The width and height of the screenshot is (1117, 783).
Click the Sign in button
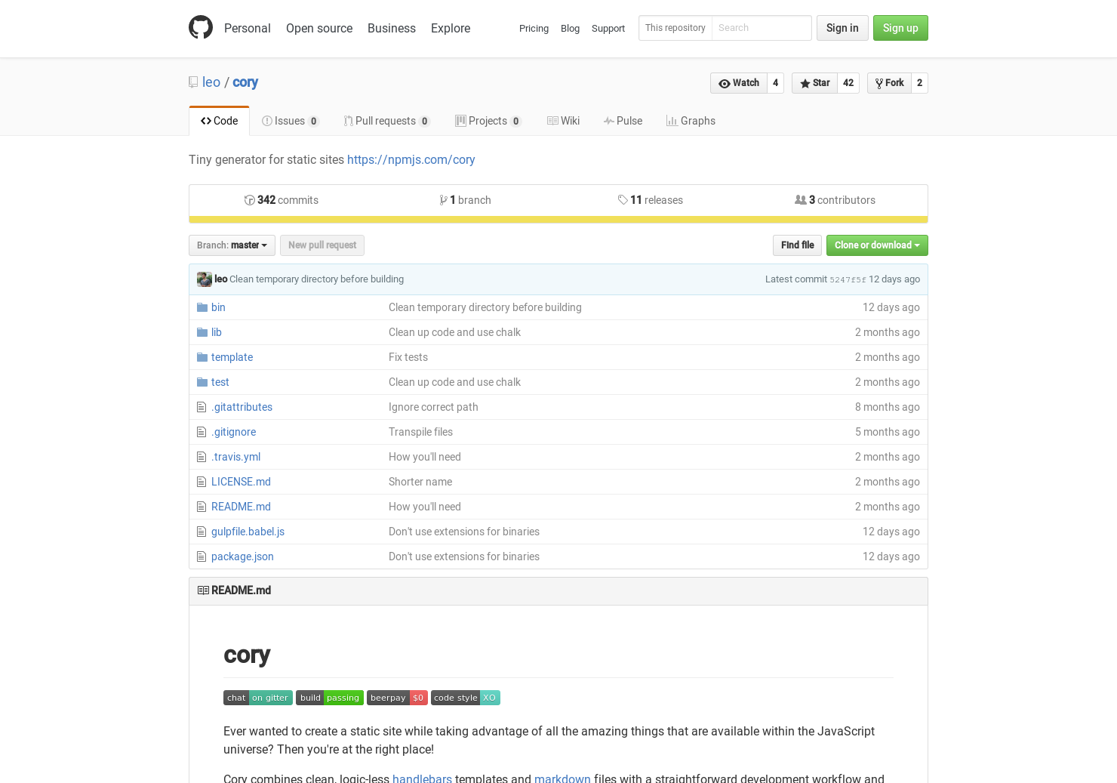click(842, 28)
